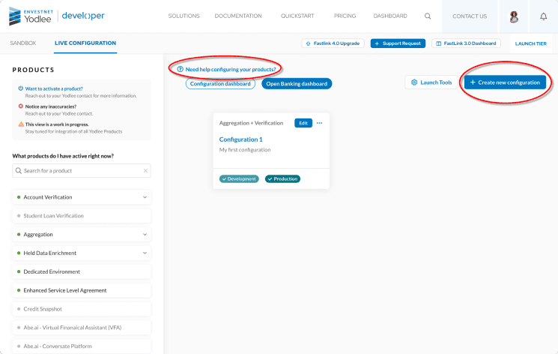Open Need help configuring your products link
Image resolution: width=558 pixels, height=354 pixels.
(x=230, y=69)
